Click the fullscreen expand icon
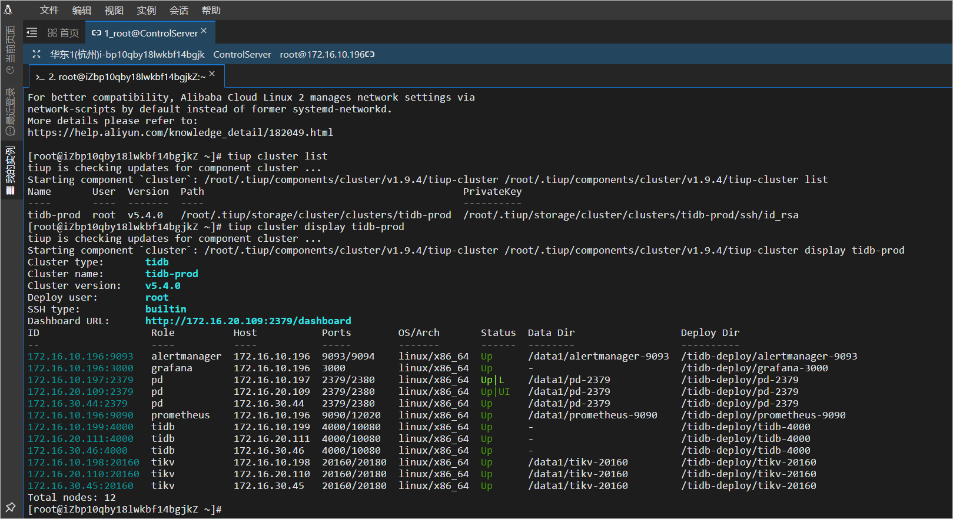 coord(36,54)
